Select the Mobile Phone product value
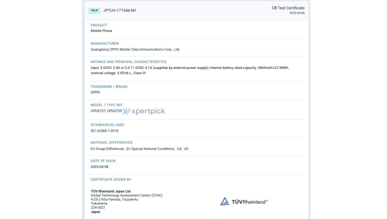Image resolution: width=387 pixels, height=219 pixels. [x=101, y=31]
